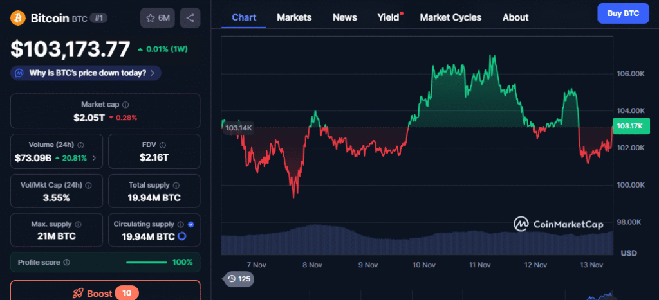The image size is (659, 300).
Task: Switch to the Markets tab
Action: coord(294,17)
